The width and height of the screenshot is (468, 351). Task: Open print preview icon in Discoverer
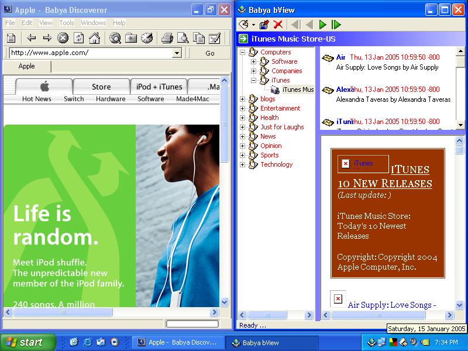coord(183,38)
